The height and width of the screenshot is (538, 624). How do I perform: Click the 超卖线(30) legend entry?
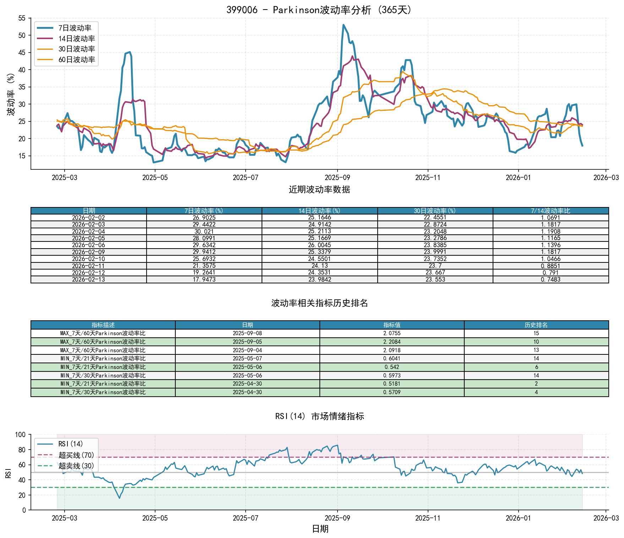(76, 466)
